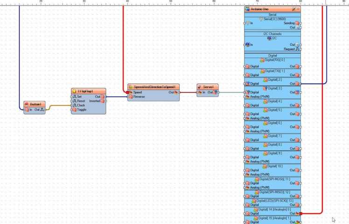Select TFlipFlop1 Reset input pin
This screenshot has width=349, height=224.
[71, 101]
